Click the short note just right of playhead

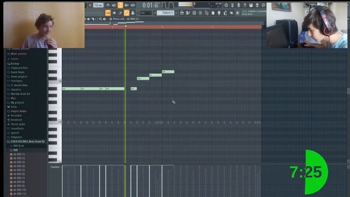point(133,89)
